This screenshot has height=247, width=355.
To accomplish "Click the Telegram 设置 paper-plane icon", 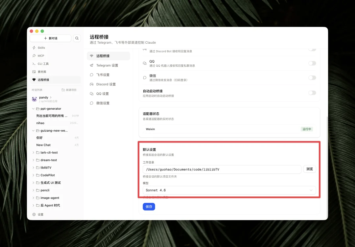I will [x=92, y=65].
